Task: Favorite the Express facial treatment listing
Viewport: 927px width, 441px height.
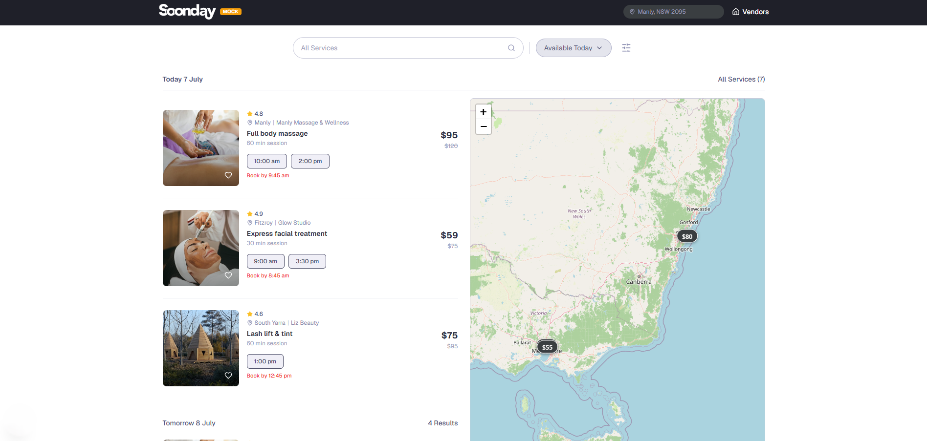Action: pos(228,275)
